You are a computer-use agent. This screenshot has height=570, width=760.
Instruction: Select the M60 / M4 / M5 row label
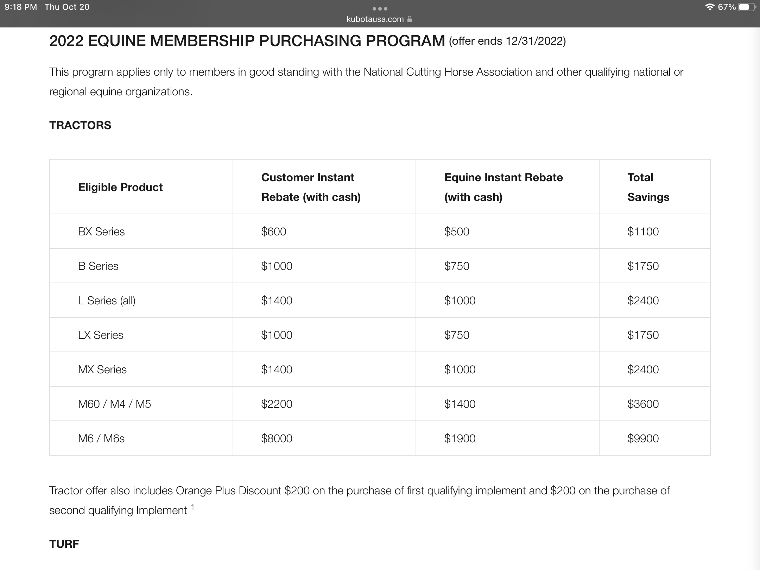click(114, 404)
